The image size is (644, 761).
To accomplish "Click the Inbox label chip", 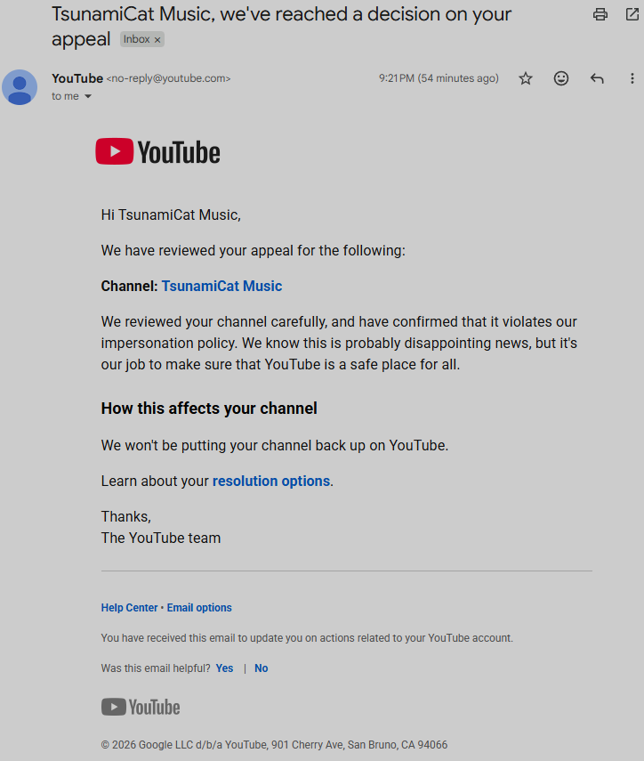I will point(142,39).
